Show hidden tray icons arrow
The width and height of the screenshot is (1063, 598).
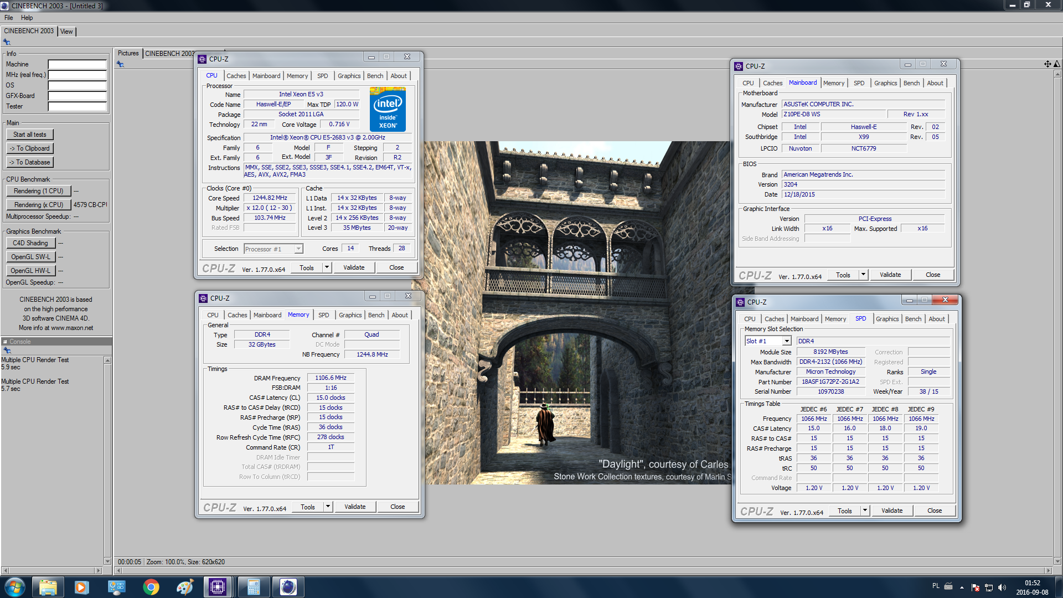(962, 587)
